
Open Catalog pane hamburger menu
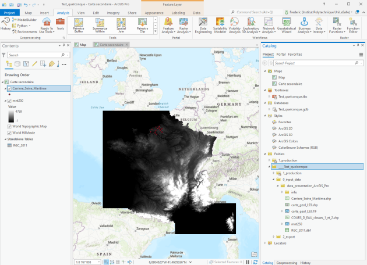361,55
